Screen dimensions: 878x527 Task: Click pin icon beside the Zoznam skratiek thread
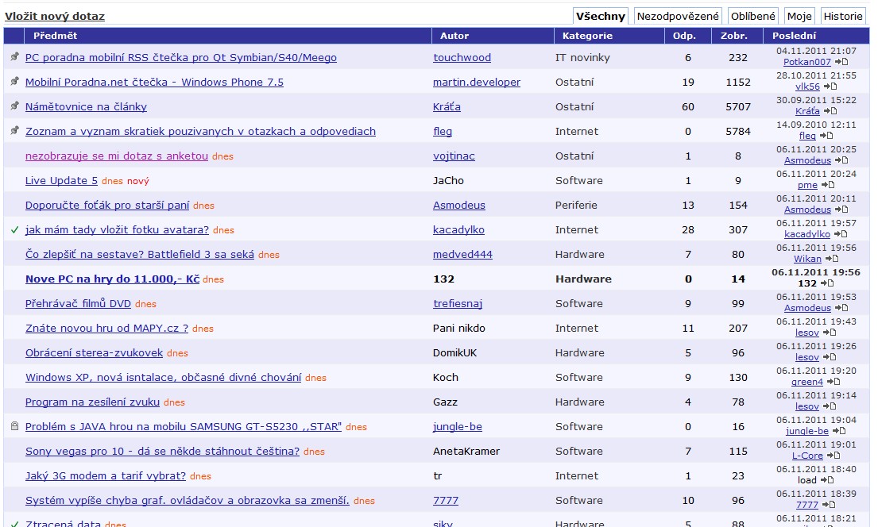pyautogui.click(x=14, y=131)
